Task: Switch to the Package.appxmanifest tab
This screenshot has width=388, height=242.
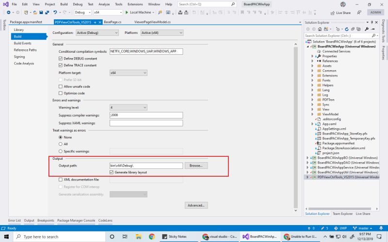Action: (x=26, y=22)
